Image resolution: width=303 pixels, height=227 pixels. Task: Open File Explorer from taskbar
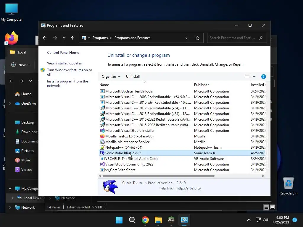(x=158, y=220)
